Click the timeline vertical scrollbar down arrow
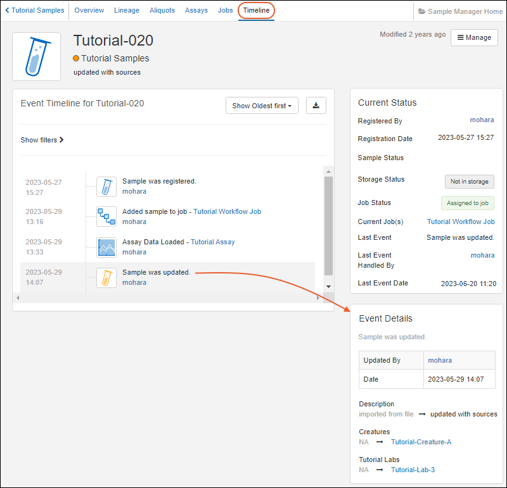The width and height of the screenshot is (507, 488). (328, 287)
